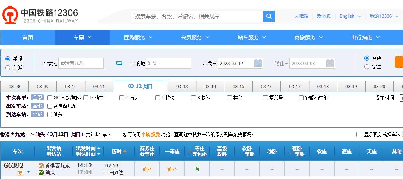The image size is (403, 179).
Task: Enable the 复兴号 filter checkbox
Action: coord(266,98)
